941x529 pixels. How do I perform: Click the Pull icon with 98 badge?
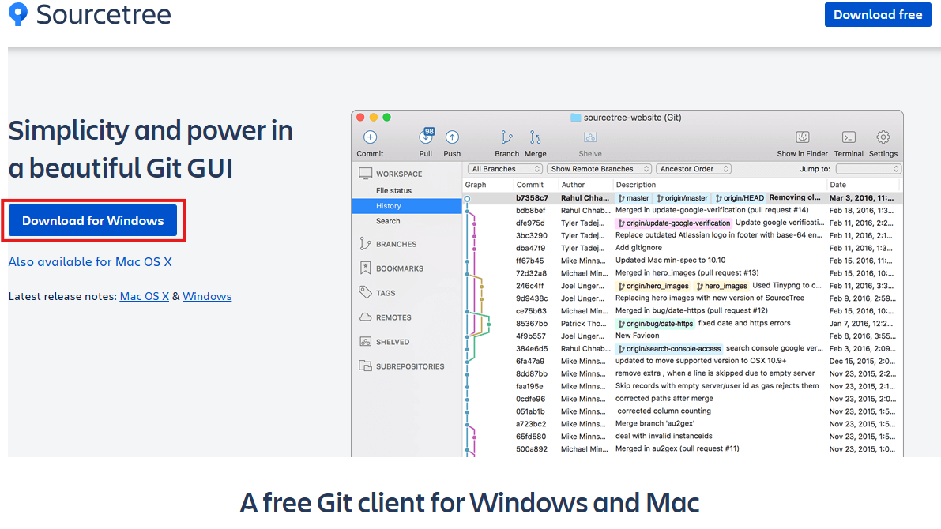click(x=426, y=137)
